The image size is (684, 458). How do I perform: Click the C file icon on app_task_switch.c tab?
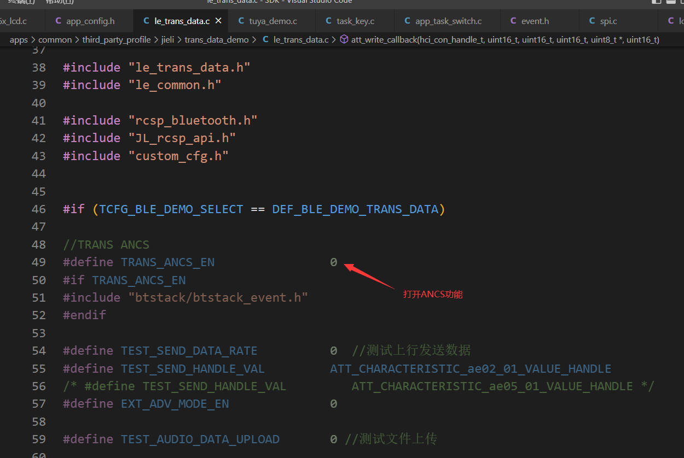tap(408, 21)
